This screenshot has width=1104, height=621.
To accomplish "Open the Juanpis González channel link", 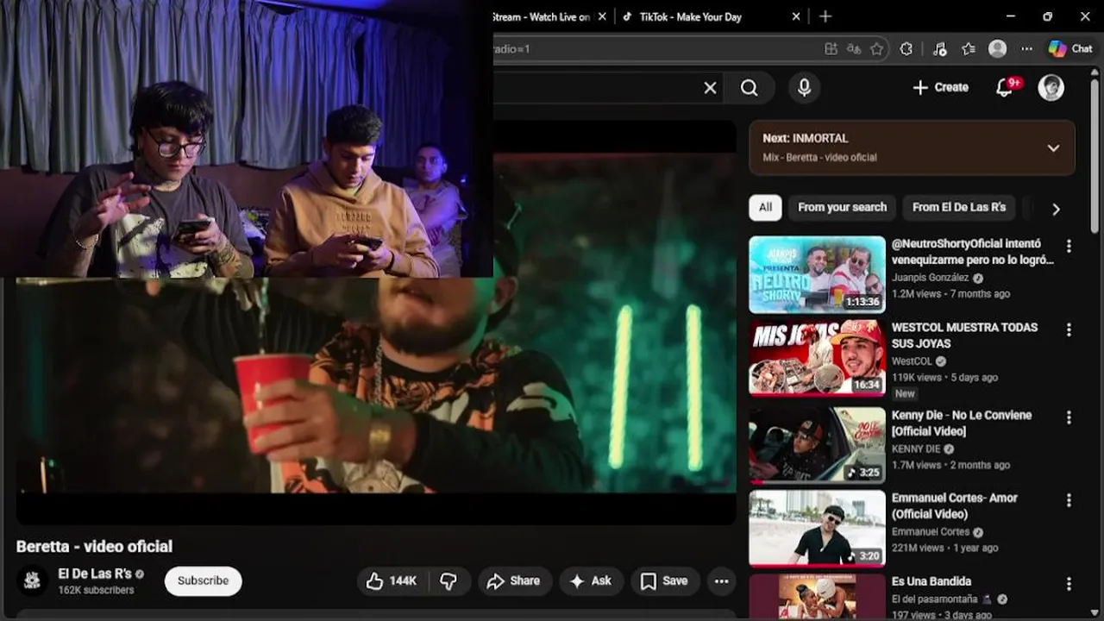I will [931, 278].
